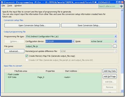
Task: Expand the Programming file type dropdown
Action: pyautogui.click(x=115, y=36)
